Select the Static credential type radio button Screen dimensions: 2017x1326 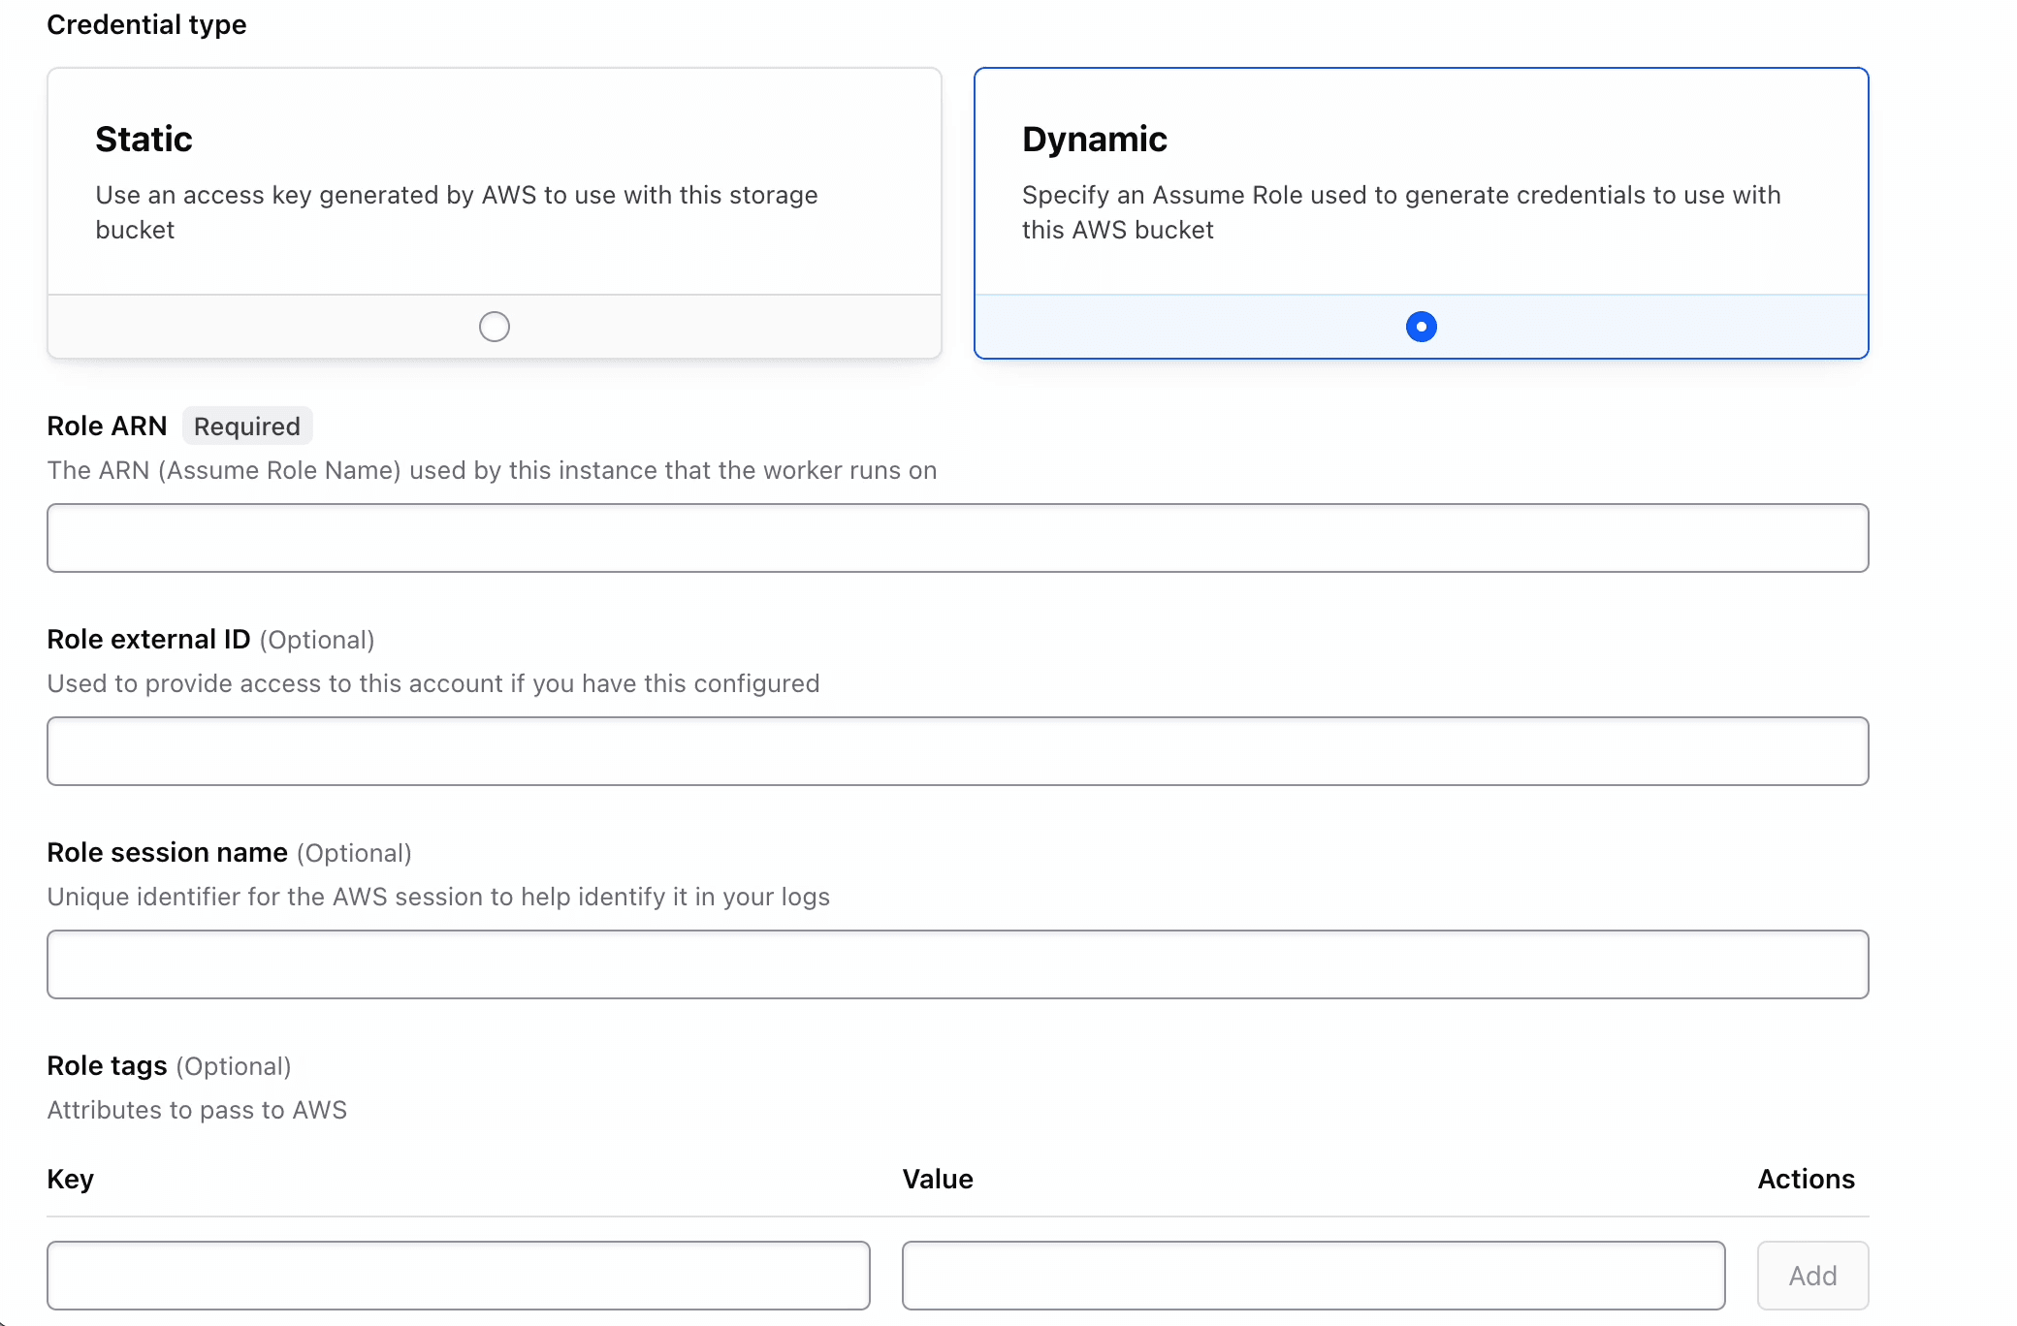[495, 327]
